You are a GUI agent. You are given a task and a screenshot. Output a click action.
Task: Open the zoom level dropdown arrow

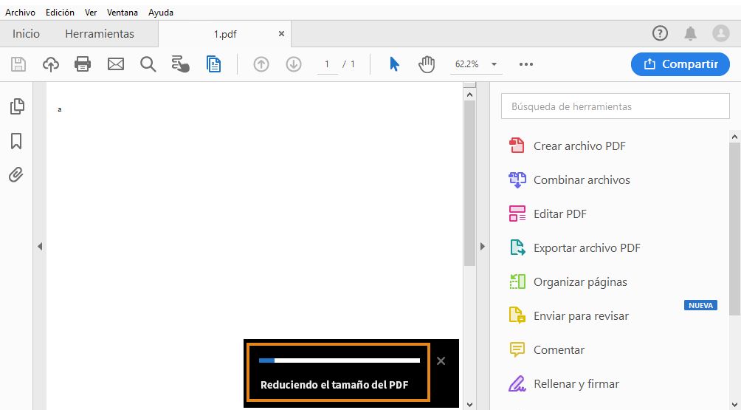tap(494, 64)
